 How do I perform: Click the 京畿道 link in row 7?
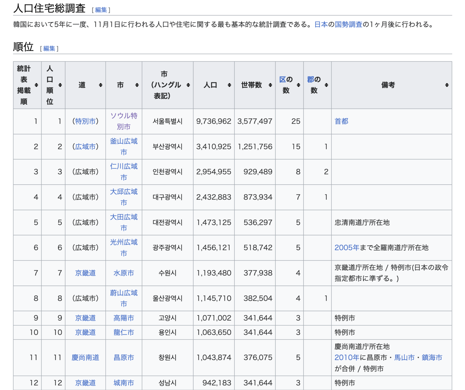[85, 273]
